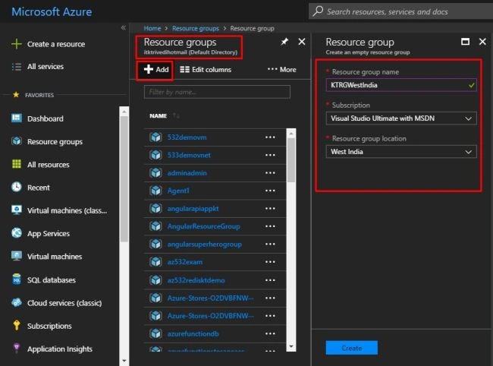Go to Home breadcrumb
The width and height of the screenshot is (493, 366).
pyautogui.click(x=152, y=28)
